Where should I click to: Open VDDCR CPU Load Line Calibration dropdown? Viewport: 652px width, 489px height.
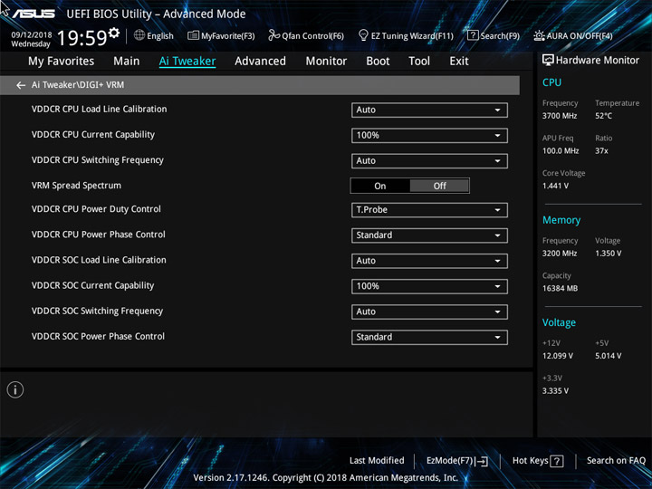[x=429, y=110]
